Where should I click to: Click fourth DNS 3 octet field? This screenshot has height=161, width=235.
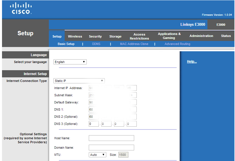(132, 124)
